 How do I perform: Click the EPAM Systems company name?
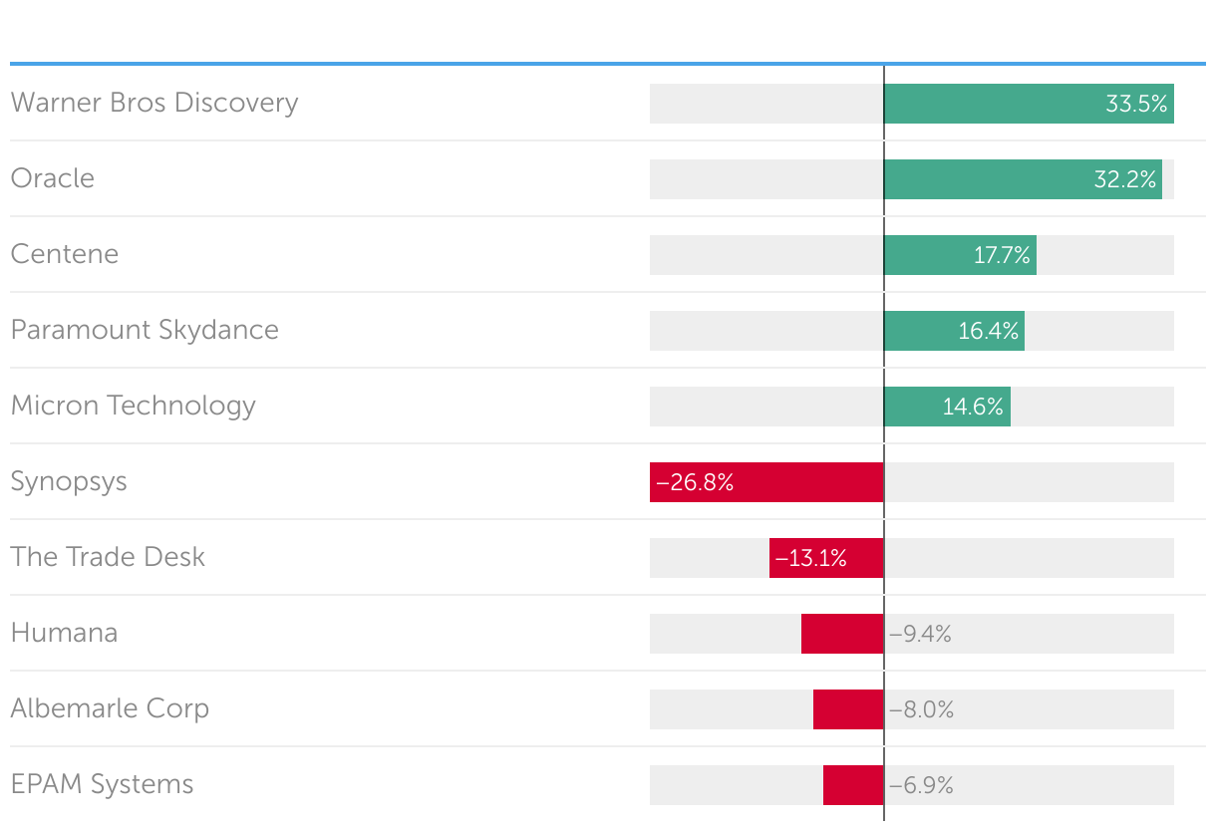(102, 784)
